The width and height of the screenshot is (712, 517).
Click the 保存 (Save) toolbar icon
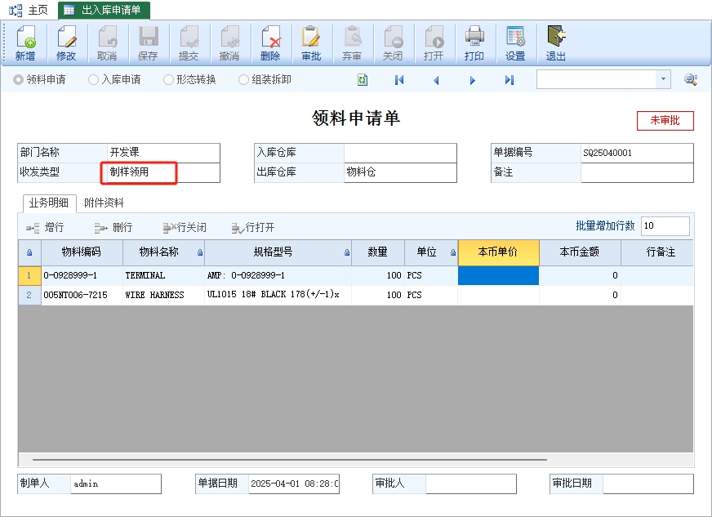pos(148,43)
